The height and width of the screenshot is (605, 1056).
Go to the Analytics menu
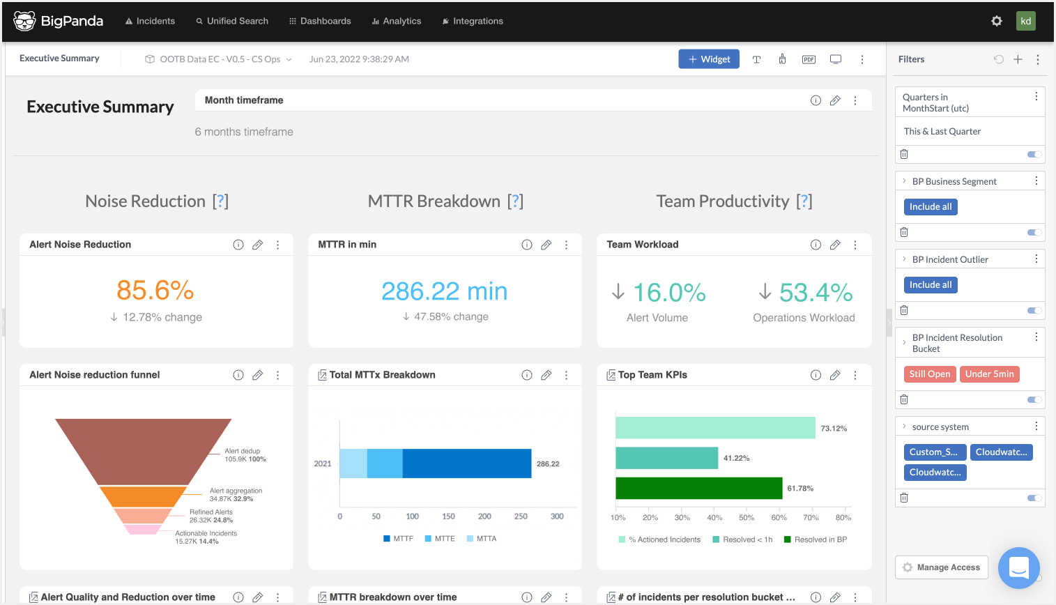(397, 21)
